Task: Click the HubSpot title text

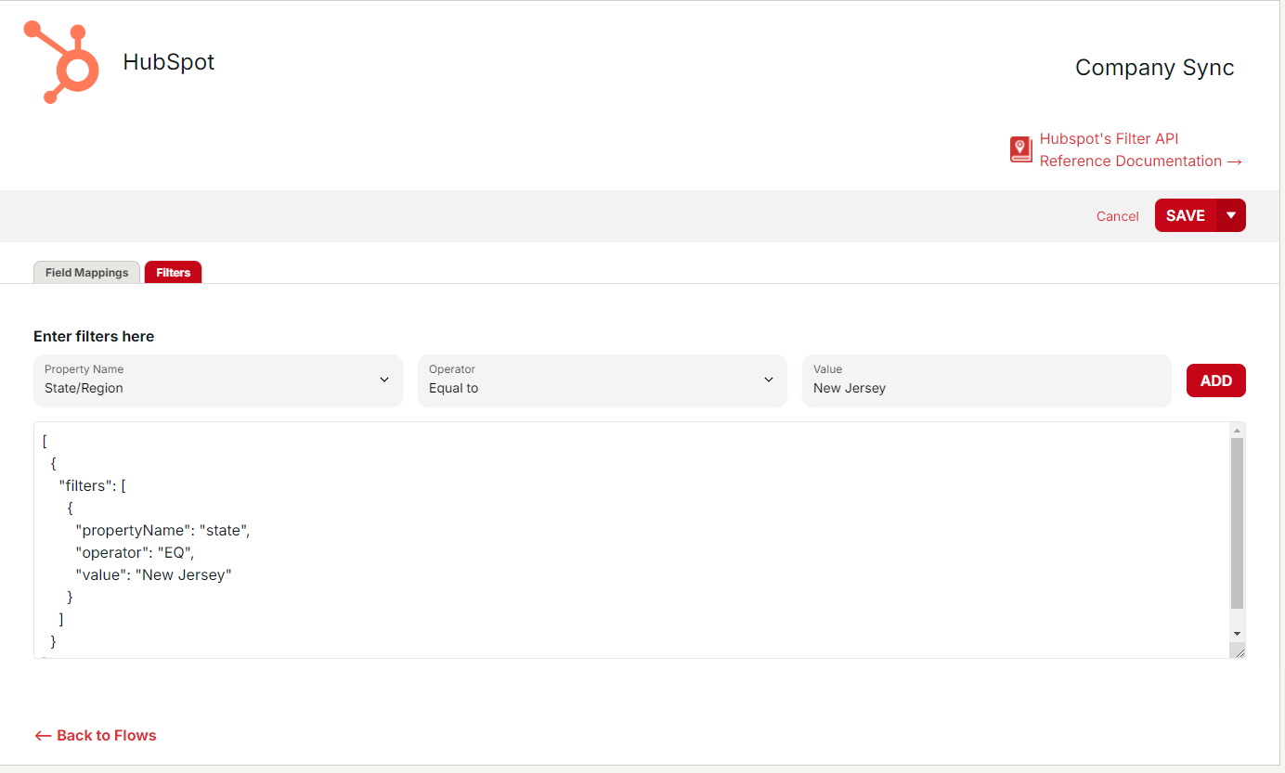Action: click(x=169, y=62)
